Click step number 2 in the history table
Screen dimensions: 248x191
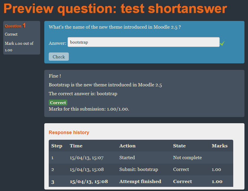point(53,169)
